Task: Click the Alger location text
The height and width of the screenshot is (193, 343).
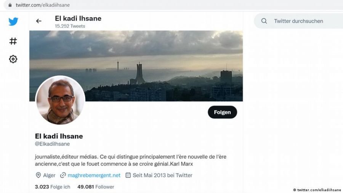Action: (49, 175)
